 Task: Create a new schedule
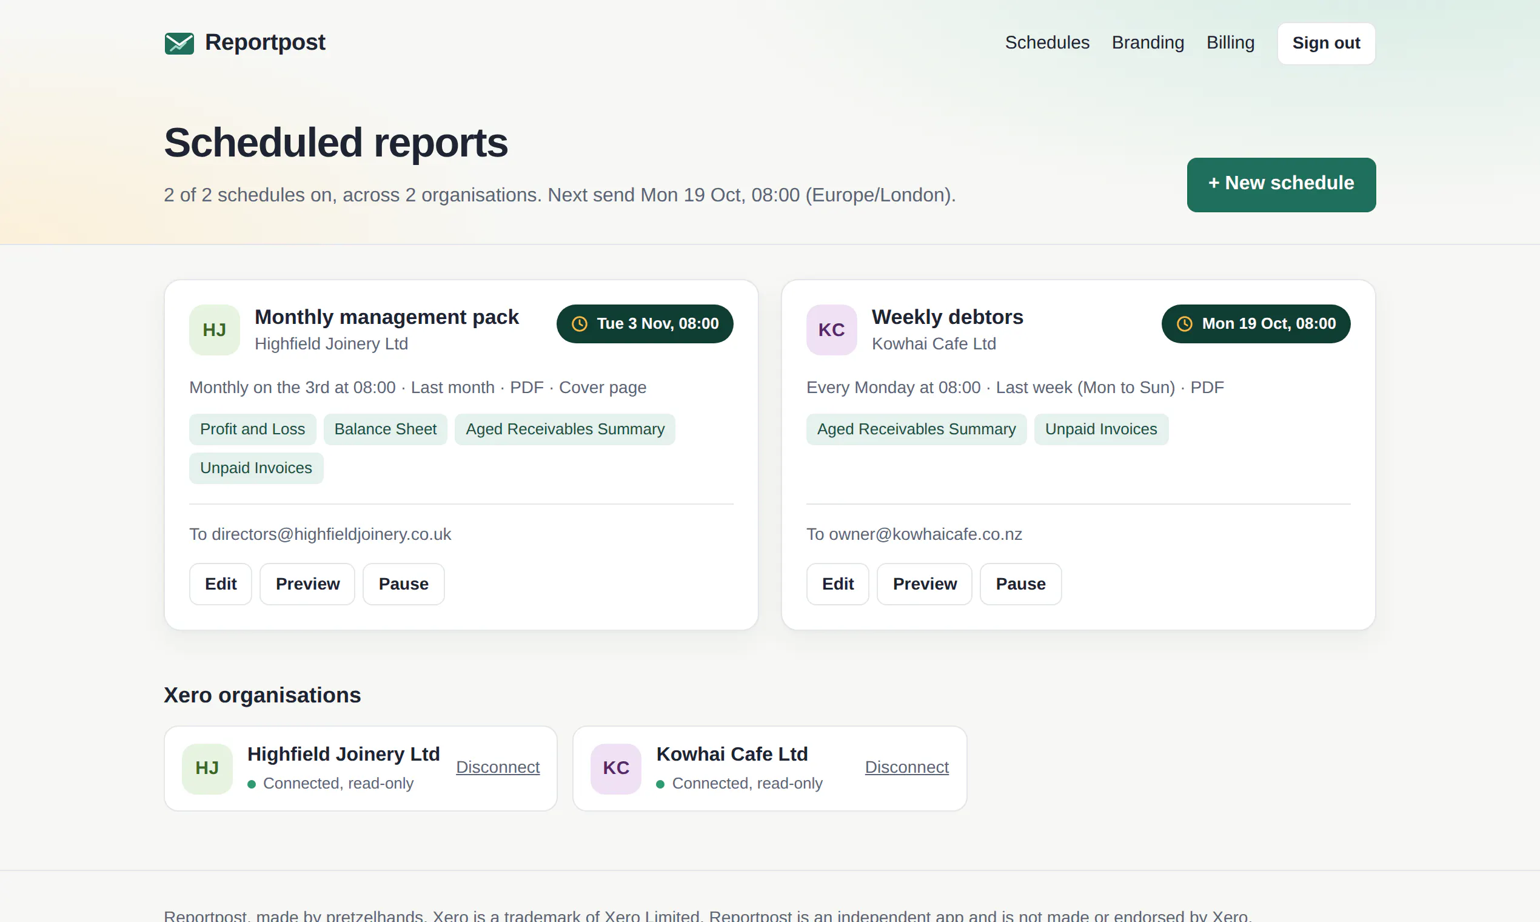click(1281, 184)
